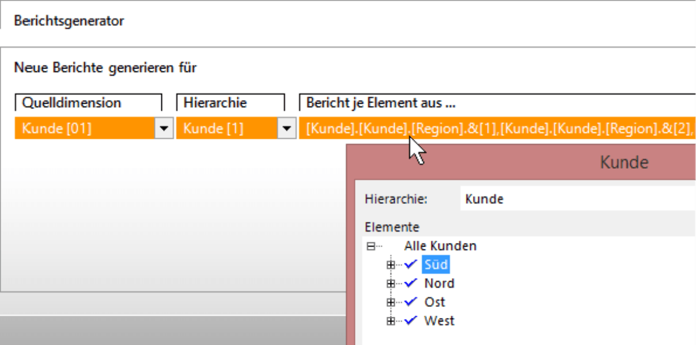Click the Hierarchie field showing Kunde
The height and width of the screenshot is (345, 696).
578,199
